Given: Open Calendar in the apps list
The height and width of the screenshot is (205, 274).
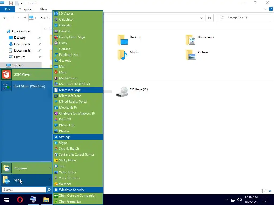Looking at the screenshot, I should pyautogui.click(x=78, y=25).
